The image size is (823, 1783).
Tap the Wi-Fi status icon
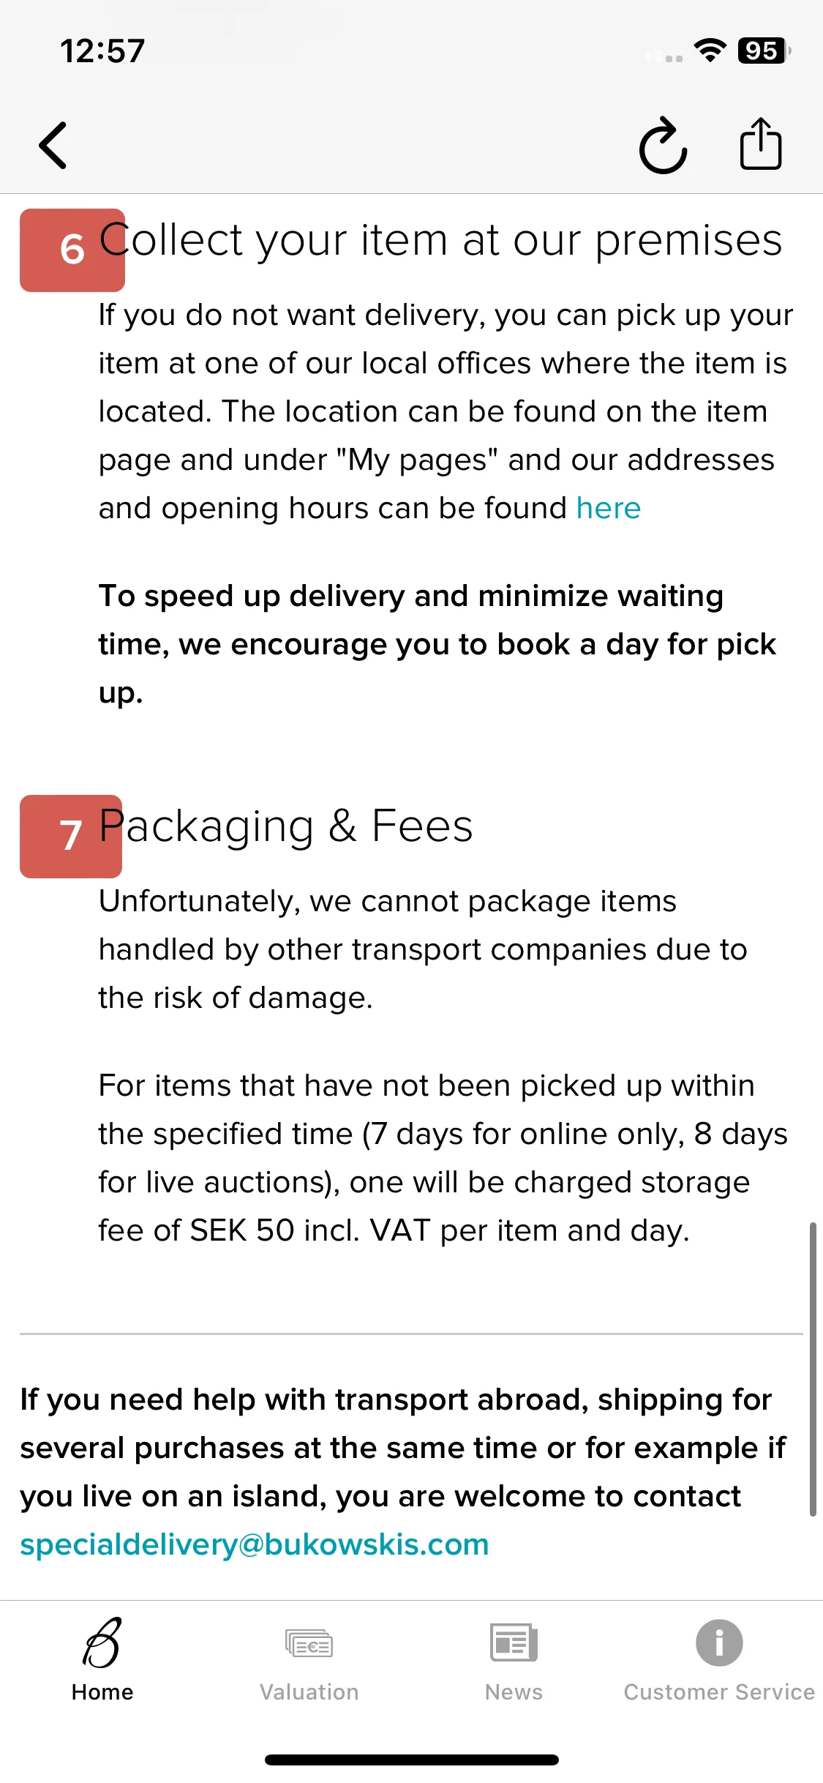[710, 51]
